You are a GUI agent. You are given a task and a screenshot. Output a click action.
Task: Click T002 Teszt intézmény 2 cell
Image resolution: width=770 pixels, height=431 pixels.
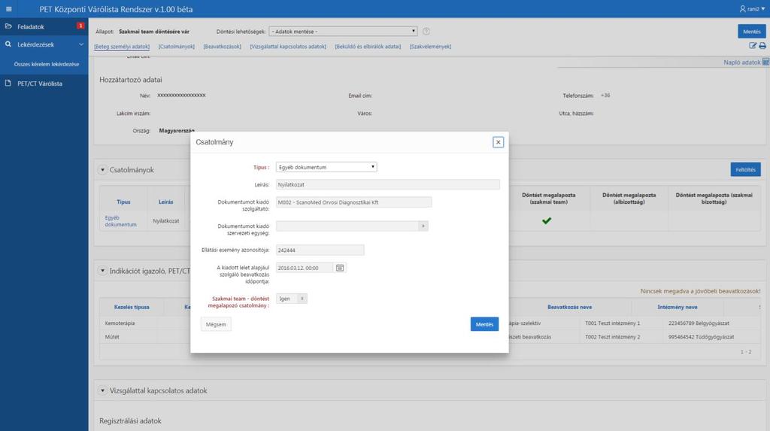point(612,337)
